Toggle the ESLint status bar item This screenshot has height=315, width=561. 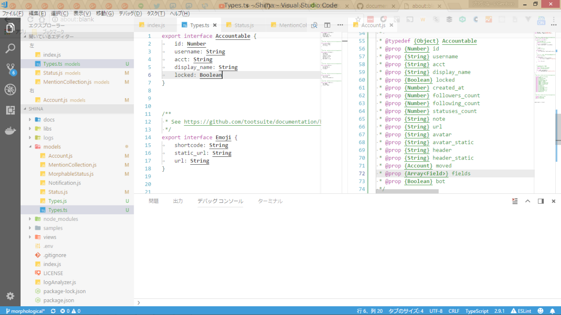pos(521,311)
